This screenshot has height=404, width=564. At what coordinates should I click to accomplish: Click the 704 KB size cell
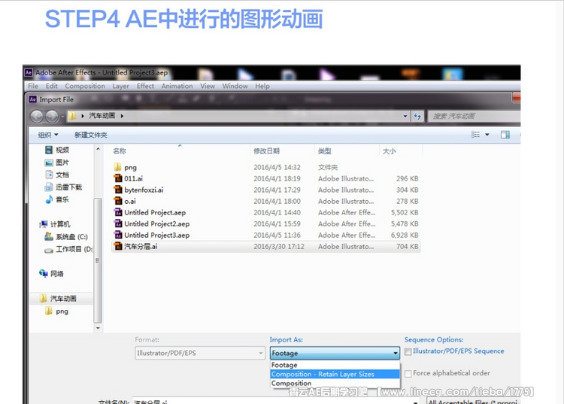(407, 247)
